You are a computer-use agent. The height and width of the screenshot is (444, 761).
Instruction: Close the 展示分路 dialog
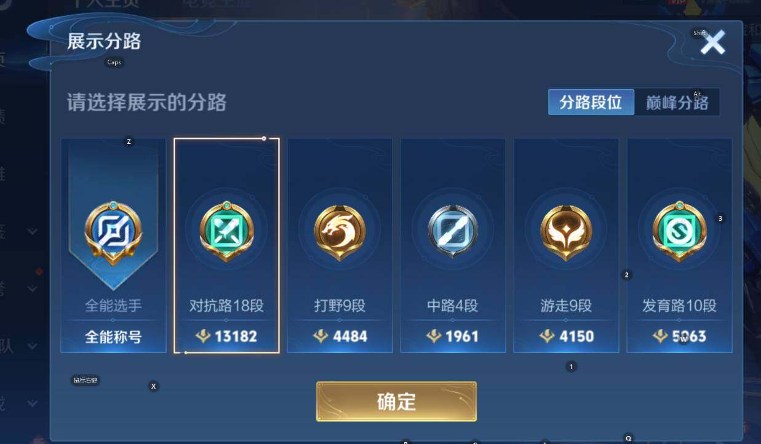[713, 43]
